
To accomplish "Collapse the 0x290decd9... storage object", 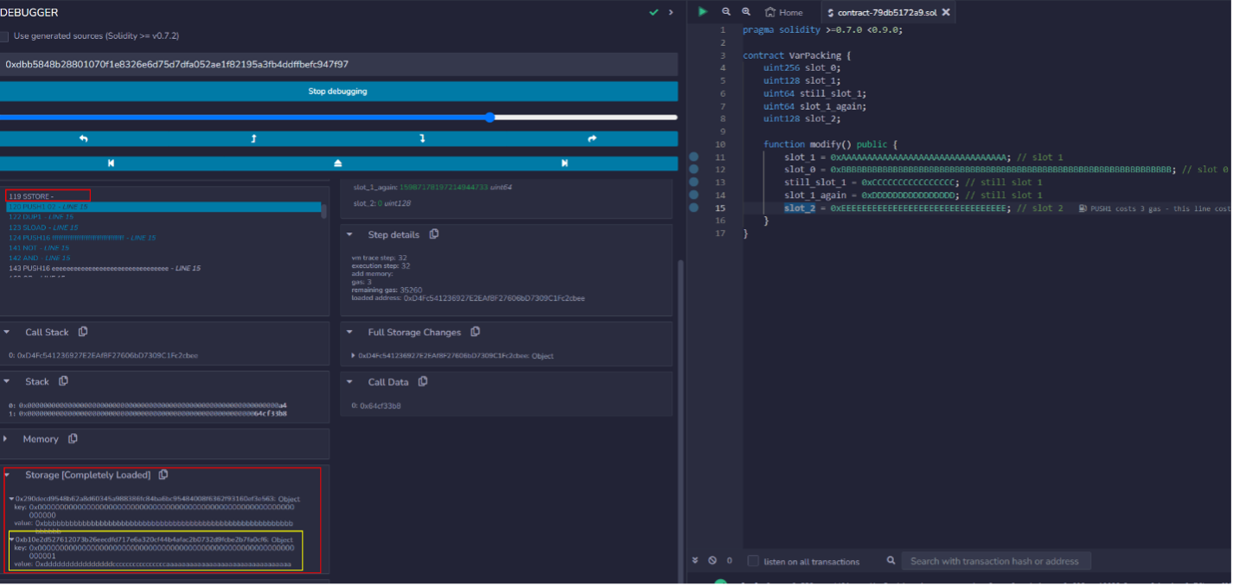I will pyautogui.click(x=11, y=499).
